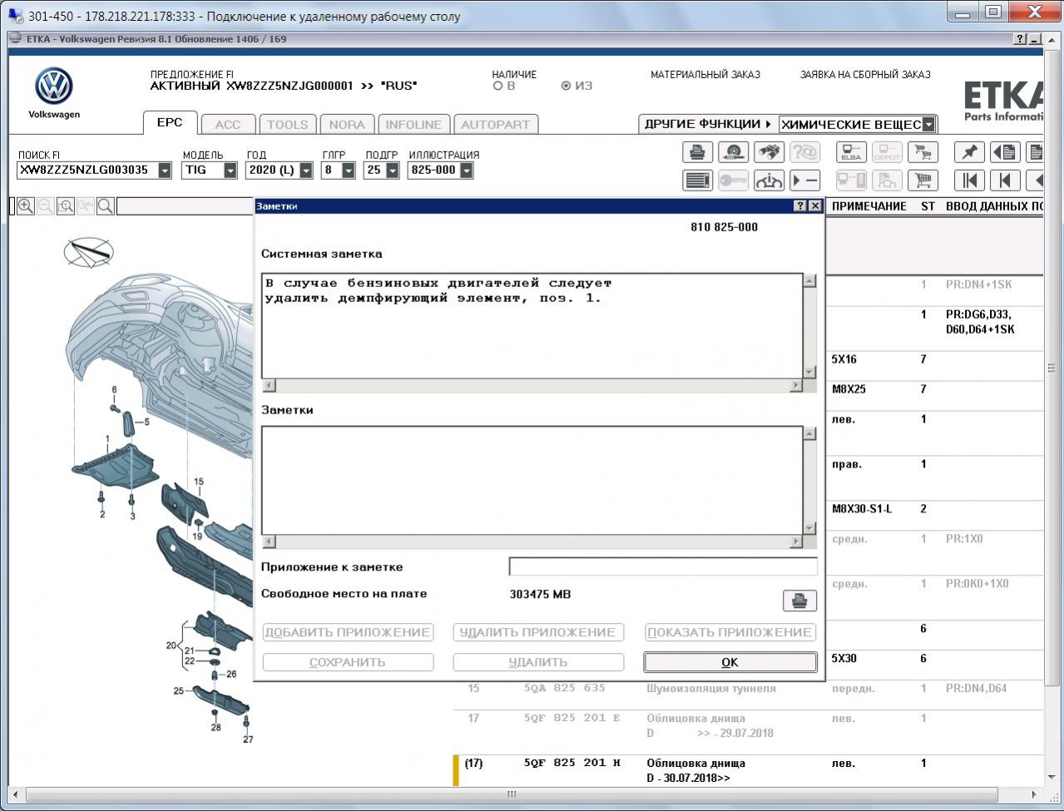Switch to the ACC tab
1064x811 pixels.
[x=227, y=125]
